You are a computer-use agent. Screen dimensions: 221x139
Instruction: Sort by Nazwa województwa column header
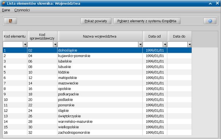100,37
